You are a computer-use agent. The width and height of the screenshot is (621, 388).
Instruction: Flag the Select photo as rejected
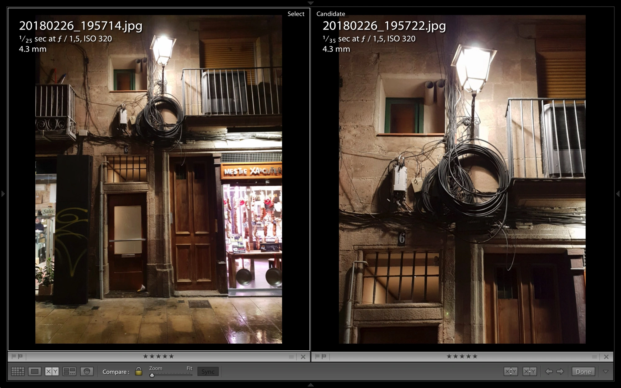[x=20, y=356]
